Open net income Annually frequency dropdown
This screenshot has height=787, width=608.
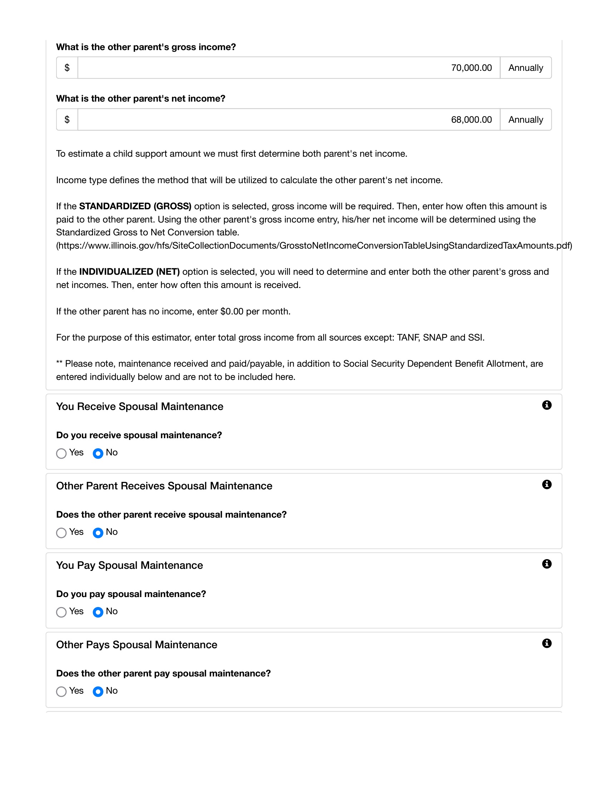click(x=525, y=119)
